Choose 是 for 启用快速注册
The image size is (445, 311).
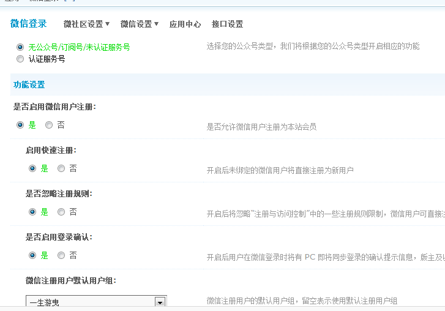coord(32,168)
